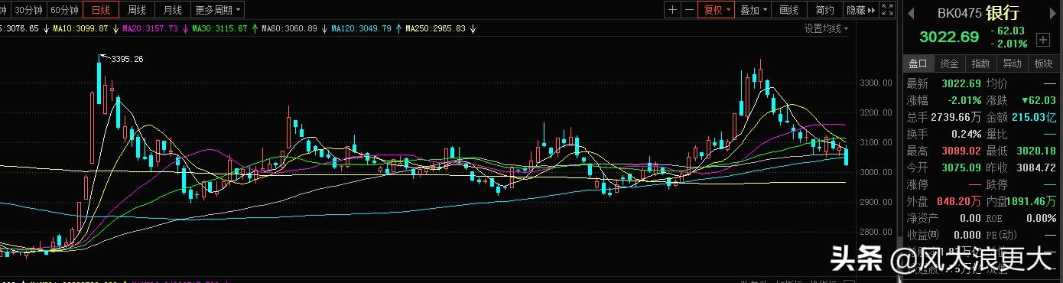Open the 指数 panel tab
Image resolution: width=1063 pixels, height=283 pixels.
(981, 63)
